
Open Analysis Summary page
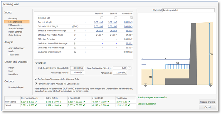click(16, 48)
